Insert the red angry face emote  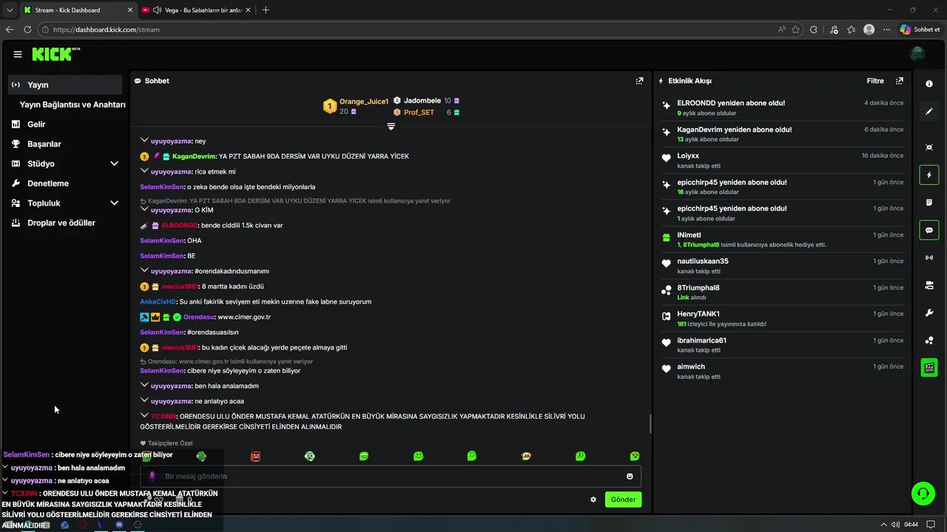(x=255, y=456)
